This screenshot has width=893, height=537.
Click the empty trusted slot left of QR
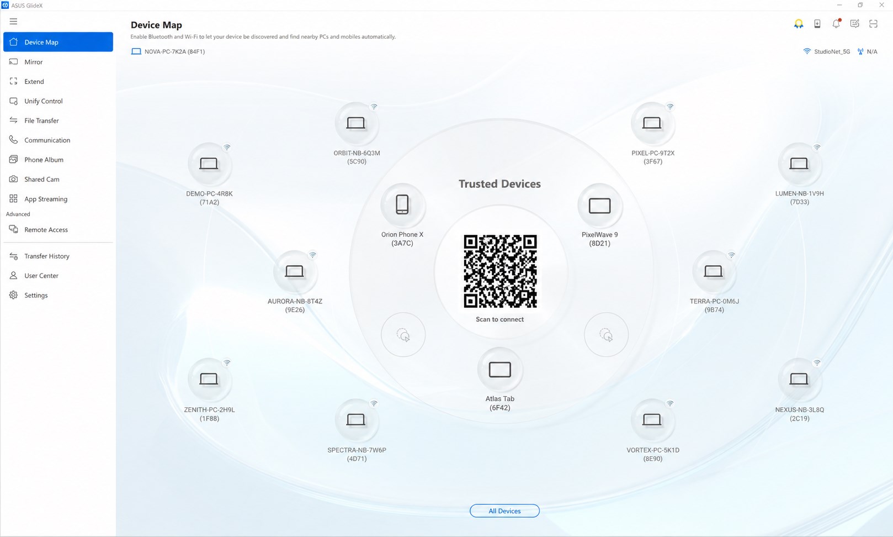(403, 335)
